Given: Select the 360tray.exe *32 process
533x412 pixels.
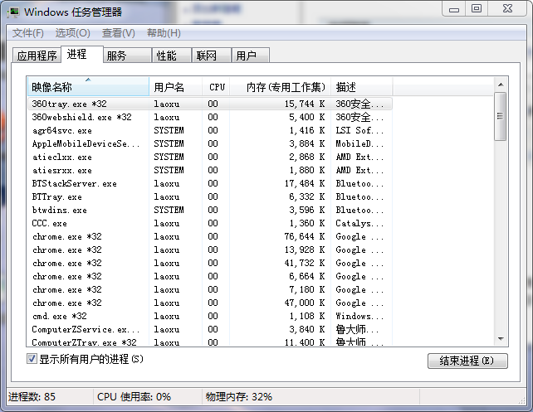Looking at the screenshot, I should [x=210, y=104].
